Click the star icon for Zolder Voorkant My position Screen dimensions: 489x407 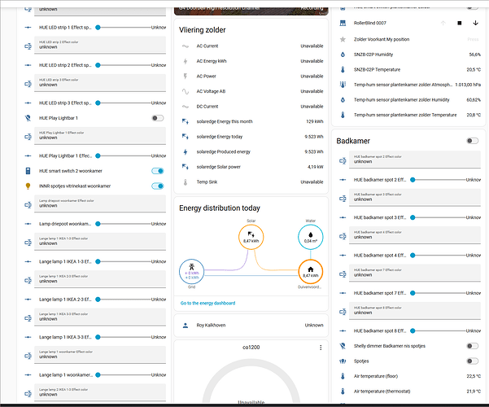click(343, 39)
